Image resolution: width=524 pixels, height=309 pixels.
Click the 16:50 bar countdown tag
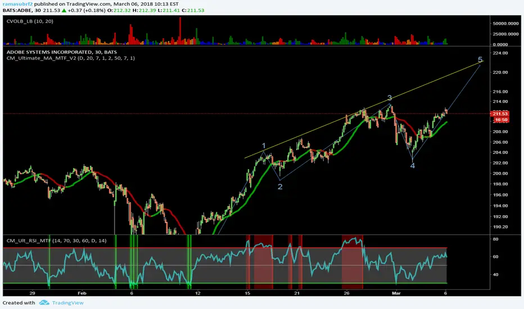[502, 120]
